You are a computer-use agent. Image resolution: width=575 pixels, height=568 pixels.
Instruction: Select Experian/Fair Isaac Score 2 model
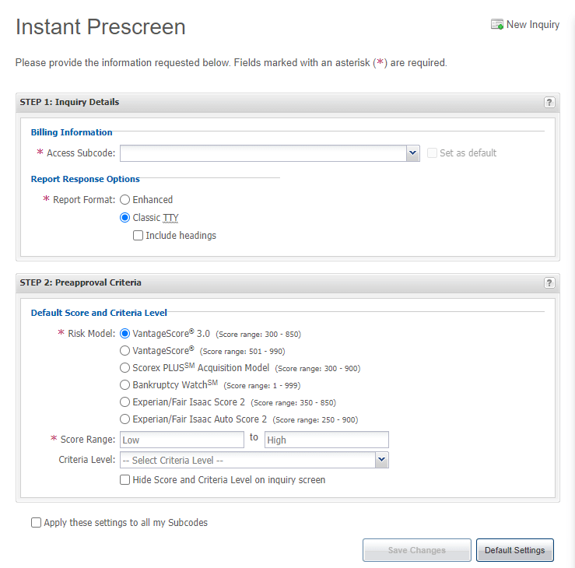point(124,402)
